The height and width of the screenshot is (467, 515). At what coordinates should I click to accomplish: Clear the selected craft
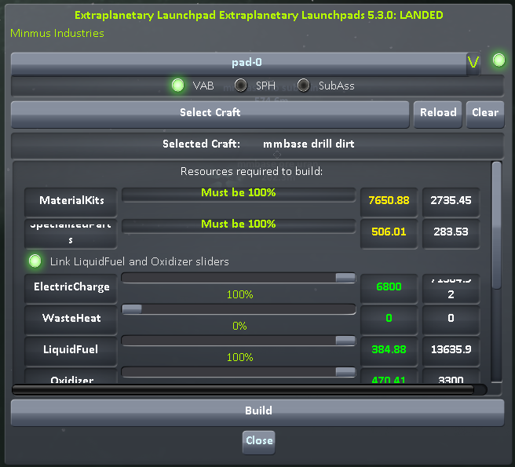(485, 114)
